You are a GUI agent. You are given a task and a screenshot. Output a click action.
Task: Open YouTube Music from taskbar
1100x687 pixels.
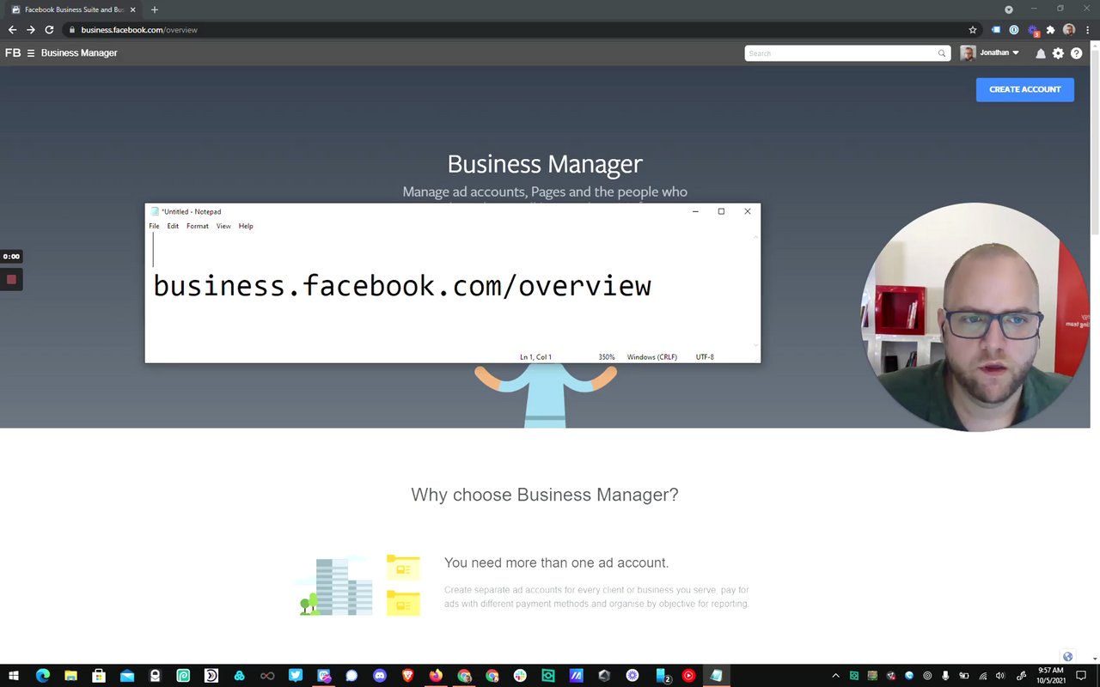pyautogui.click(x=688, y=676)
